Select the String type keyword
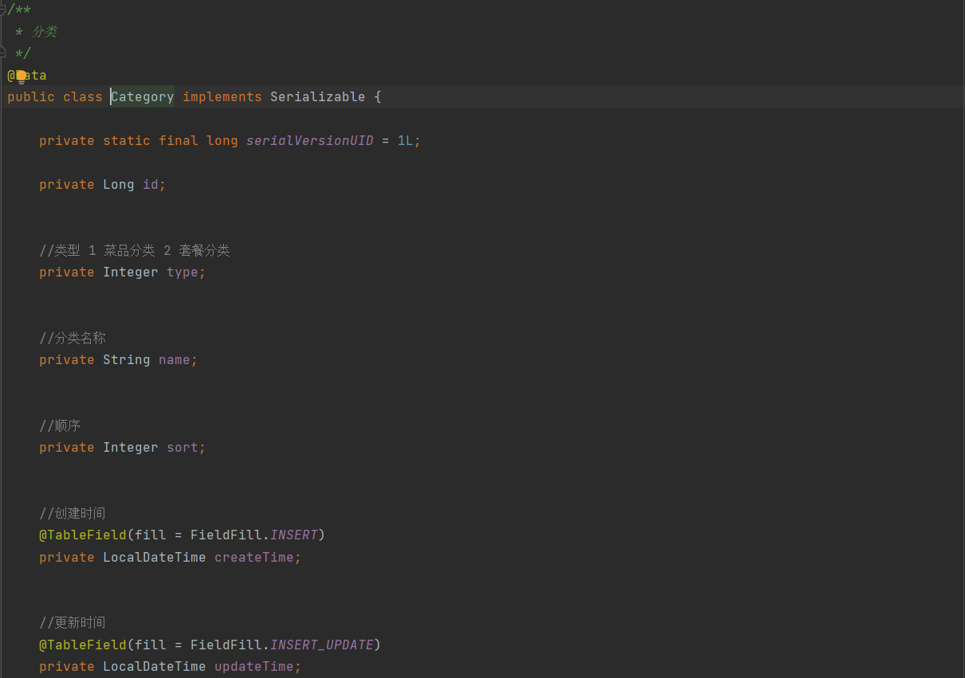 [126, 360]
